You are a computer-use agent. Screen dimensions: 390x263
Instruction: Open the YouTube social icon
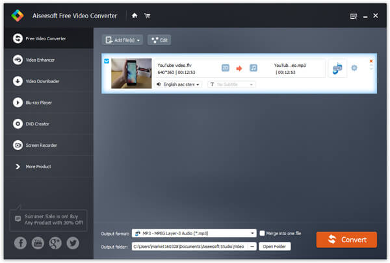(38, 243)
